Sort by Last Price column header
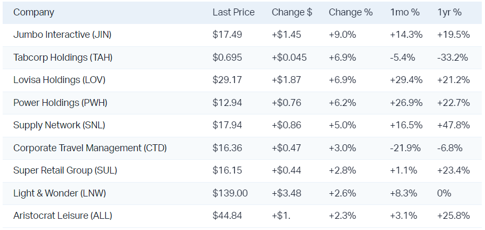The image size is (485, 230). (x=233, y=12)
